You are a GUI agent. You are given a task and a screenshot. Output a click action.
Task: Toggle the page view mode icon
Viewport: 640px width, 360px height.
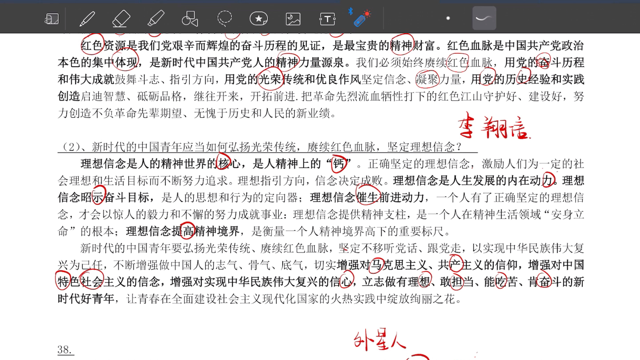coord(52,19)
